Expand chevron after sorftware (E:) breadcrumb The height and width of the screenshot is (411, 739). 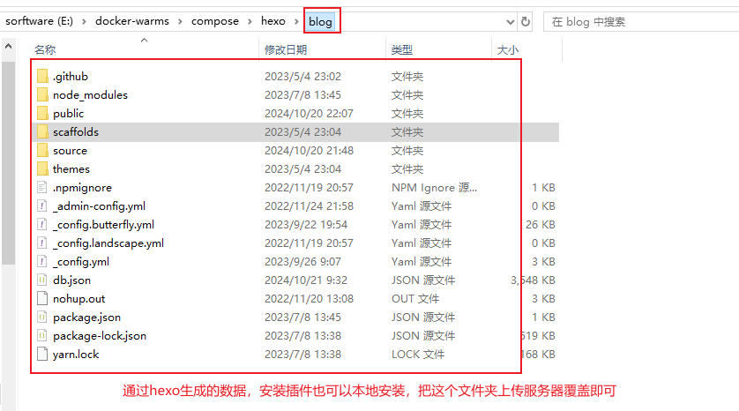click(x=84, y=22)
